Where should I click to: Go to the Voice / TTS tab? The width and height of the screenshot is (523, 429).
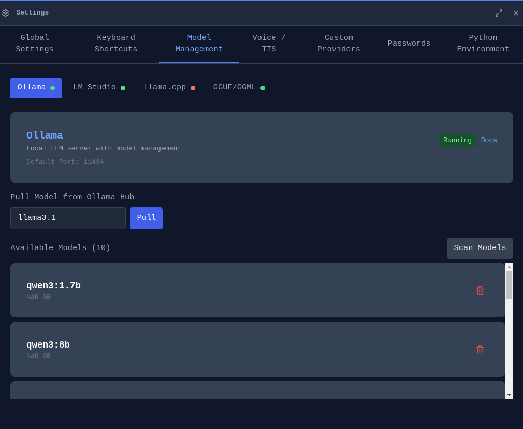[269, 44]
